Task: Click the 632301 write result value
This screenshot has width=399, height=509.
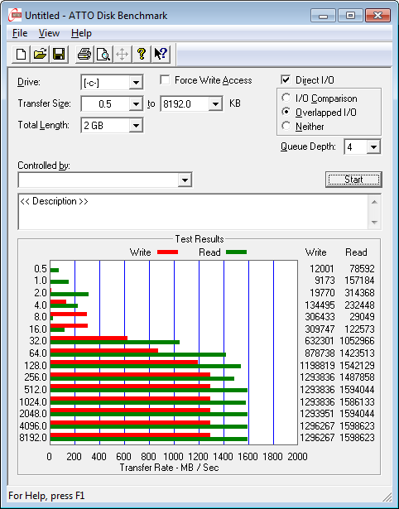Action: click(320, 341)
